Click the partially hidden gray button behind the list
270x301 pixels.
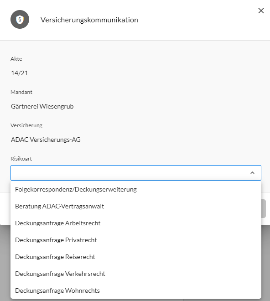coord(264,208)
